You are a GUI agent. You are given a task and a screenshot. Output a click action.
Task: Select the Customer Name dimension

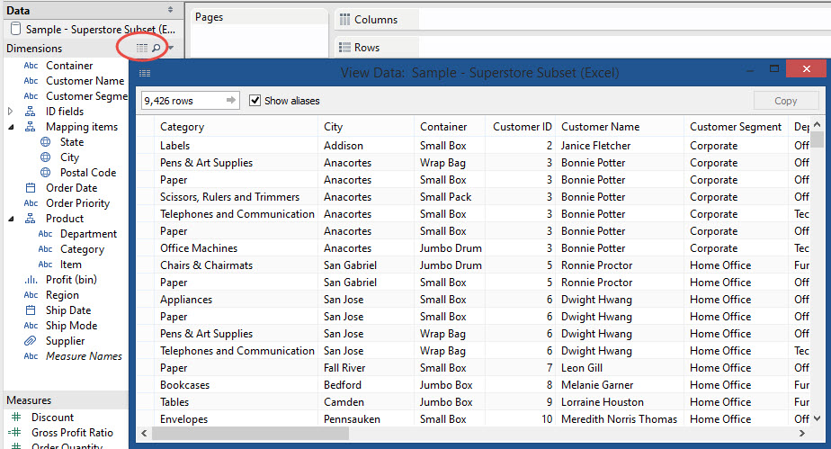(x=85, y=81)
